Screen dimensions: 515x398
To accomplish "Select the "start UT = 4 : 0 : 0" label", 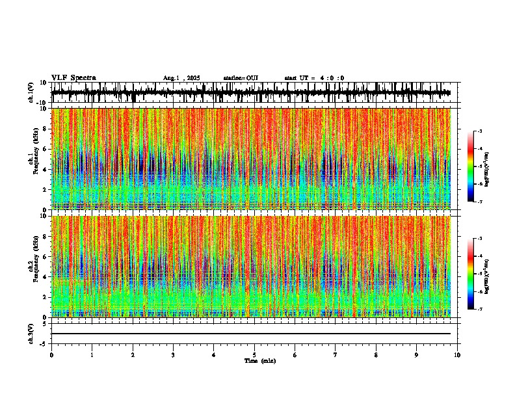I will coord(314,78).
